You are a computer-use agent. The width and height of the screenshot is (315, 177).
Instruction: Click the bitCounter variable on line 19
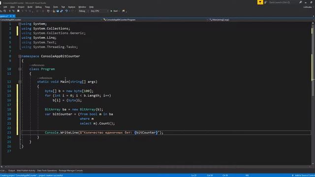coord(63,114)
